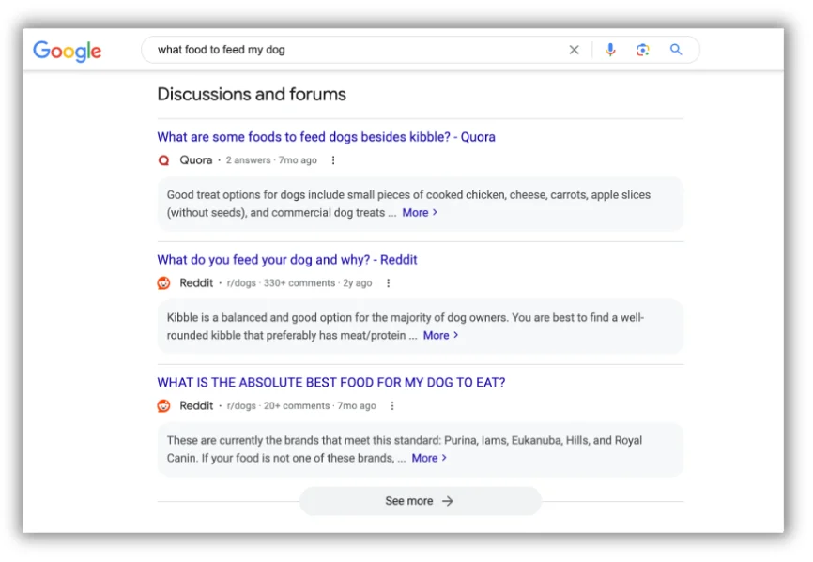Click Reddit favicon beside 20+ comments result
The height and width of the screenshot is (562, 813).
tap(164, 406)
